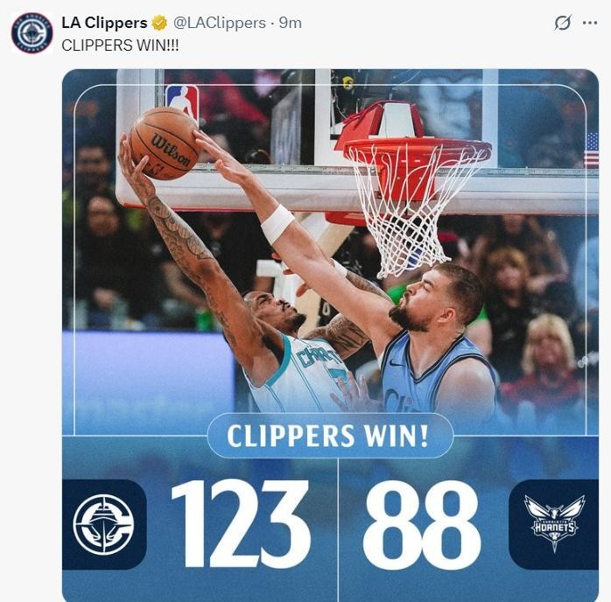Screen dimensions: 611x602
Task: Open the attached game photo
Action: click(330, 335)
